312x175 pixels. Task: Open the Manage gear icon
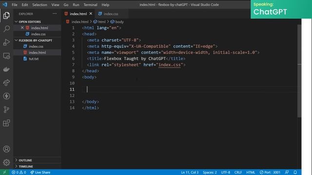[x=6, y=162]
